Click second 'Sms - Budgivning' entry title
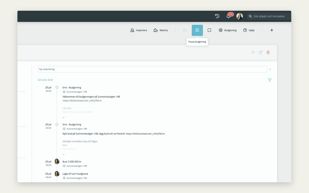The width and height of the screenshot is (309, 193). coord(72,124)
